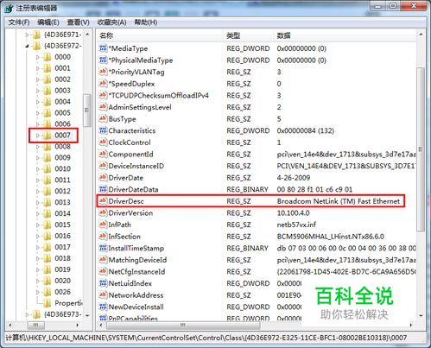Click the *PhysicalMediaType DWORD icon
The width and height of the screenshot is (431, 348).
pyautogui.click(x=103, y=60)
